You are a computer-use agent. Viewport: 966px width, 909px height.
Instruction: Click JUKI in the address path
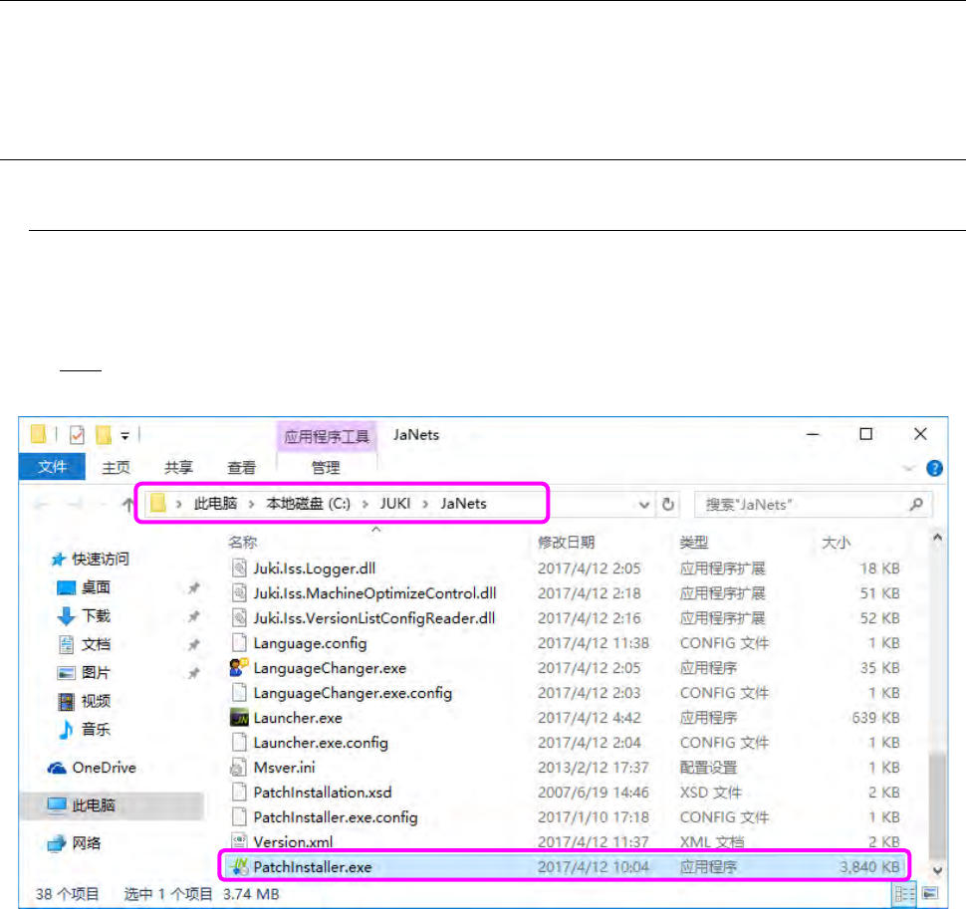click(x=395, y=504)
